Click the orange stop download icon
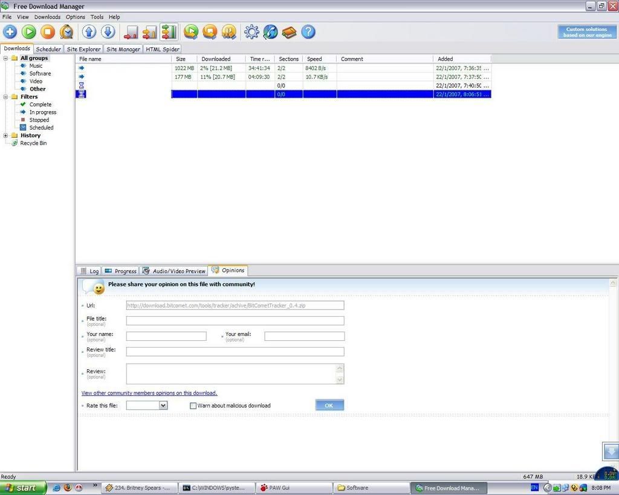 [48, 32]
